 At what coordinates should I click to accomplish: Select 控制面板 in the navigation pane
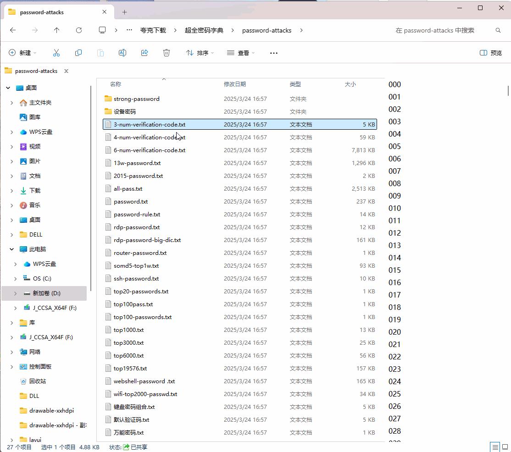(x=40, y=367)
